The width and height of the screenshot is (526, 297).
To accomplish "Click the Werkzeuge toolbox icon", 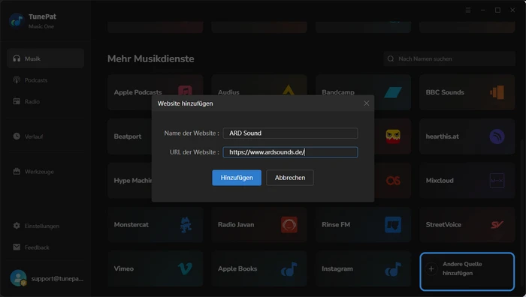I will (17, 172).
